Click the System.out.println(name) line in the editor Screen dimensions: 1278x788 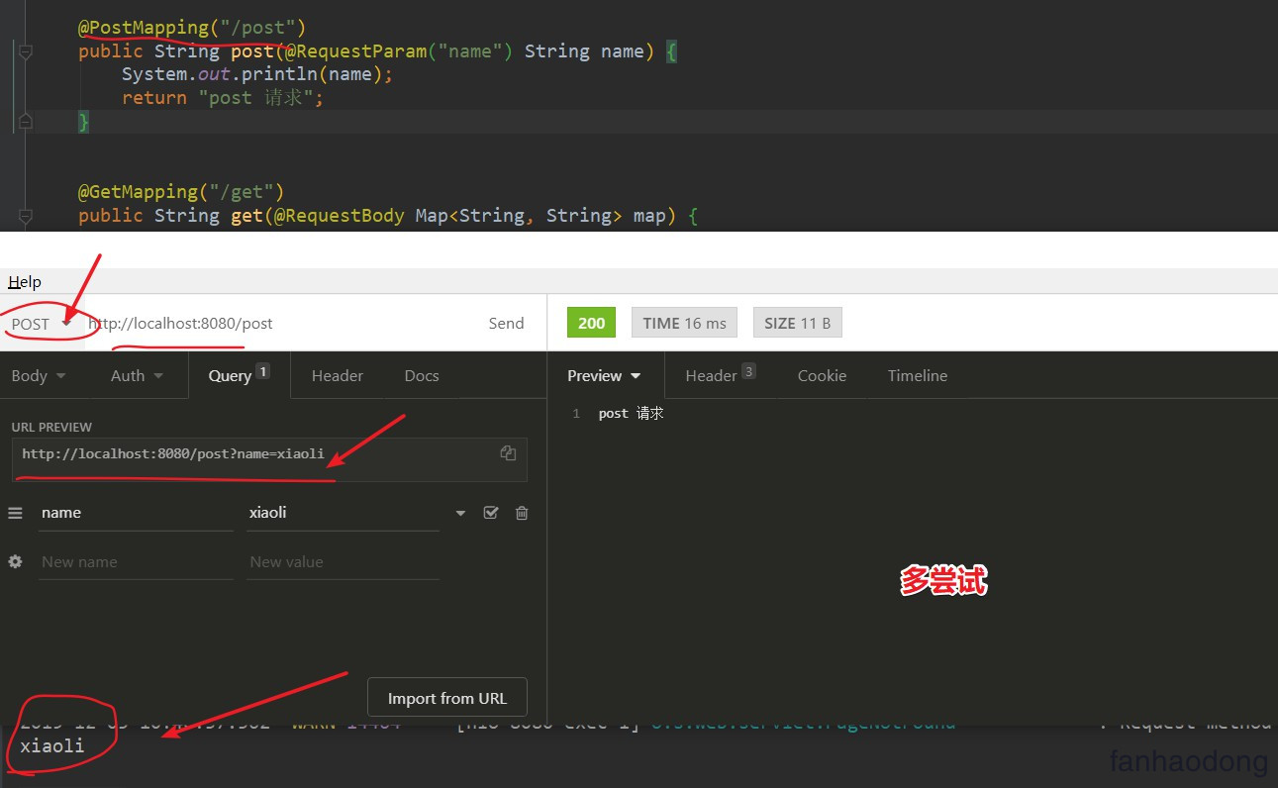click(x=257, y=74)
